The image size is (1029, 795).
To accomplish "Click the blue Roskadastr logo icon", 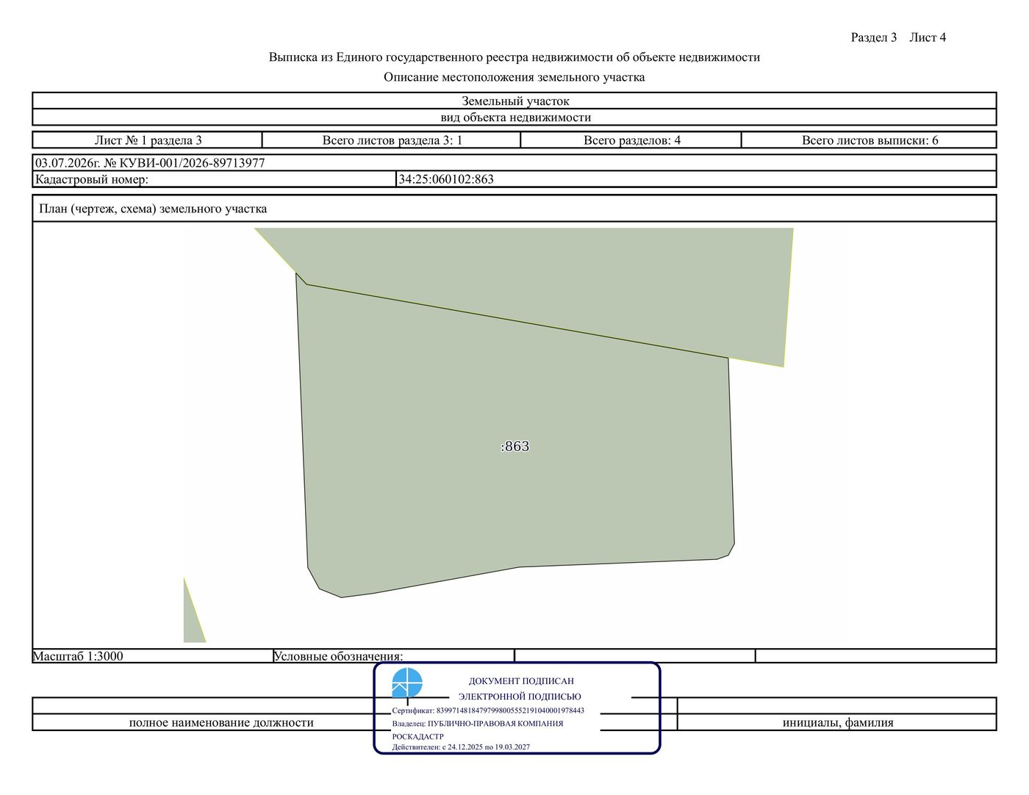I will pos(407,683).
